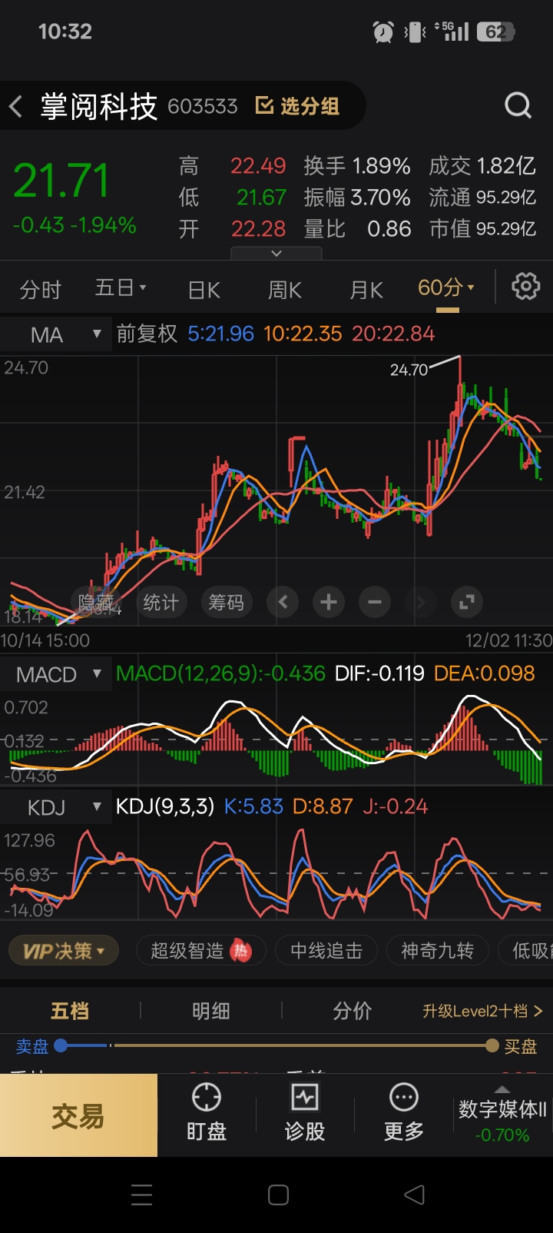
Task: Select 中线追击 strategy chip
Action: (326, 951)
